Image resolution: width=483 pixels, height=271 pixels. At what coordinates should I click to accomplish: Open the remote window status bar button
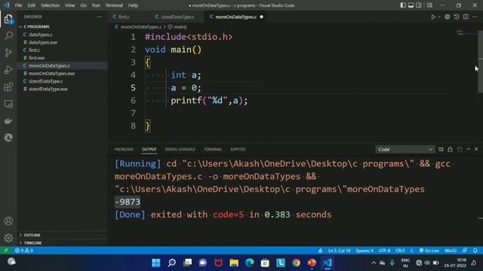tap(6, 251)
